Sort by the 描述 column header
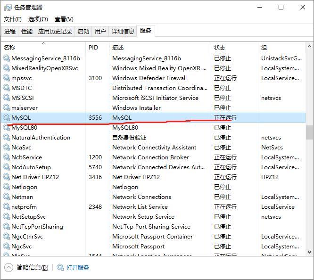 tap(160, 48)
